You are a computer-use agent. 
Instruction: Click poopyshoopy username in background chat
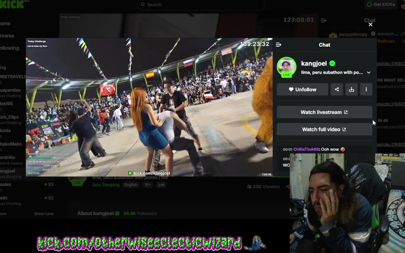(x=353, y=34)
